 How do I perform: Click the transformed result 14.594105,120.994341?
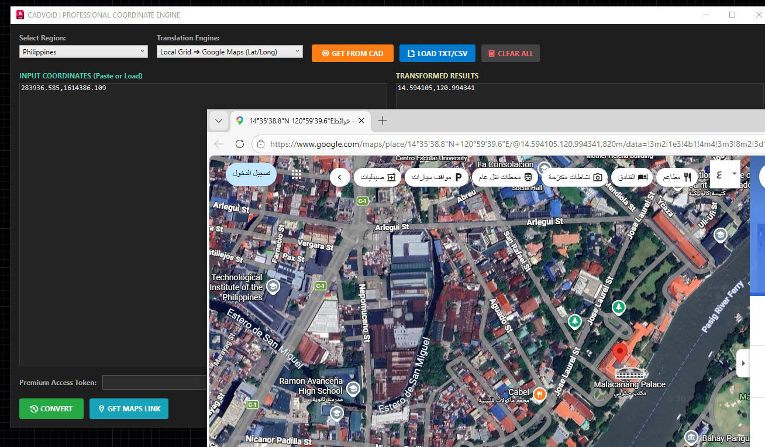coord(436,88)
